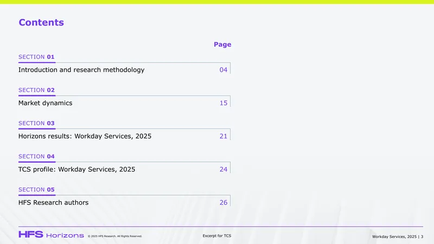Select the SECTION 01 label
This screenshot has width=434, height=244.
coord(36,57)
